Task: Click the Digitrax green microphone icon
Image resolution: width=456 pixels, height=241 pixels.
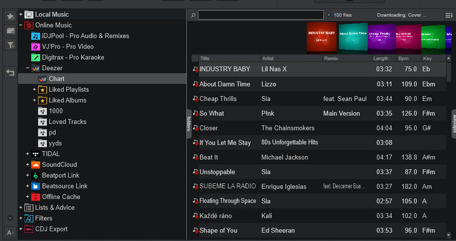Action: click(x=35, y=58)
